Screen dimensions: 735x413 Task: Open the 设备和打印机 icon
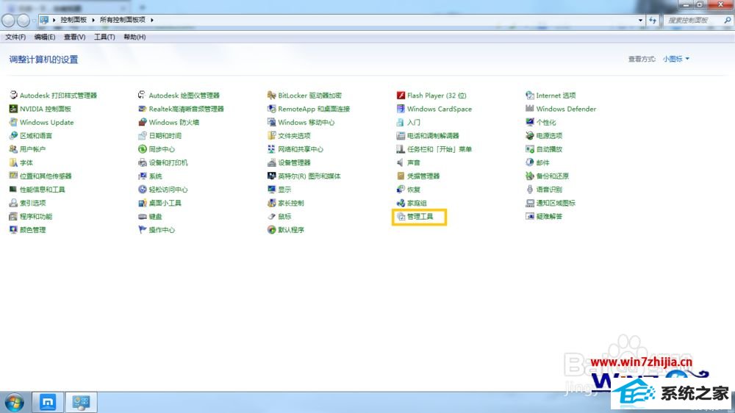point(143,162)
